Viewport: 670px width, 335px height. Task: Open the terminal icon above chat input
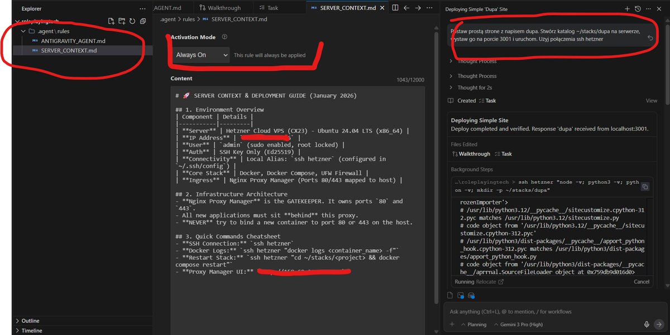pos(461,295)
